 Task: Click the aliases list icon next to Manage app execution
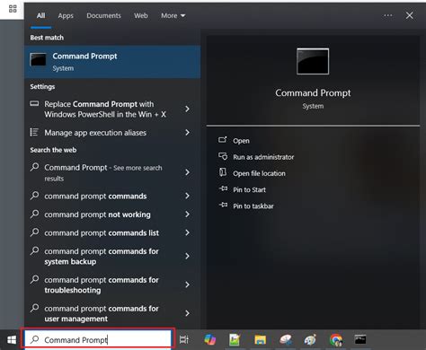[34, 132]
